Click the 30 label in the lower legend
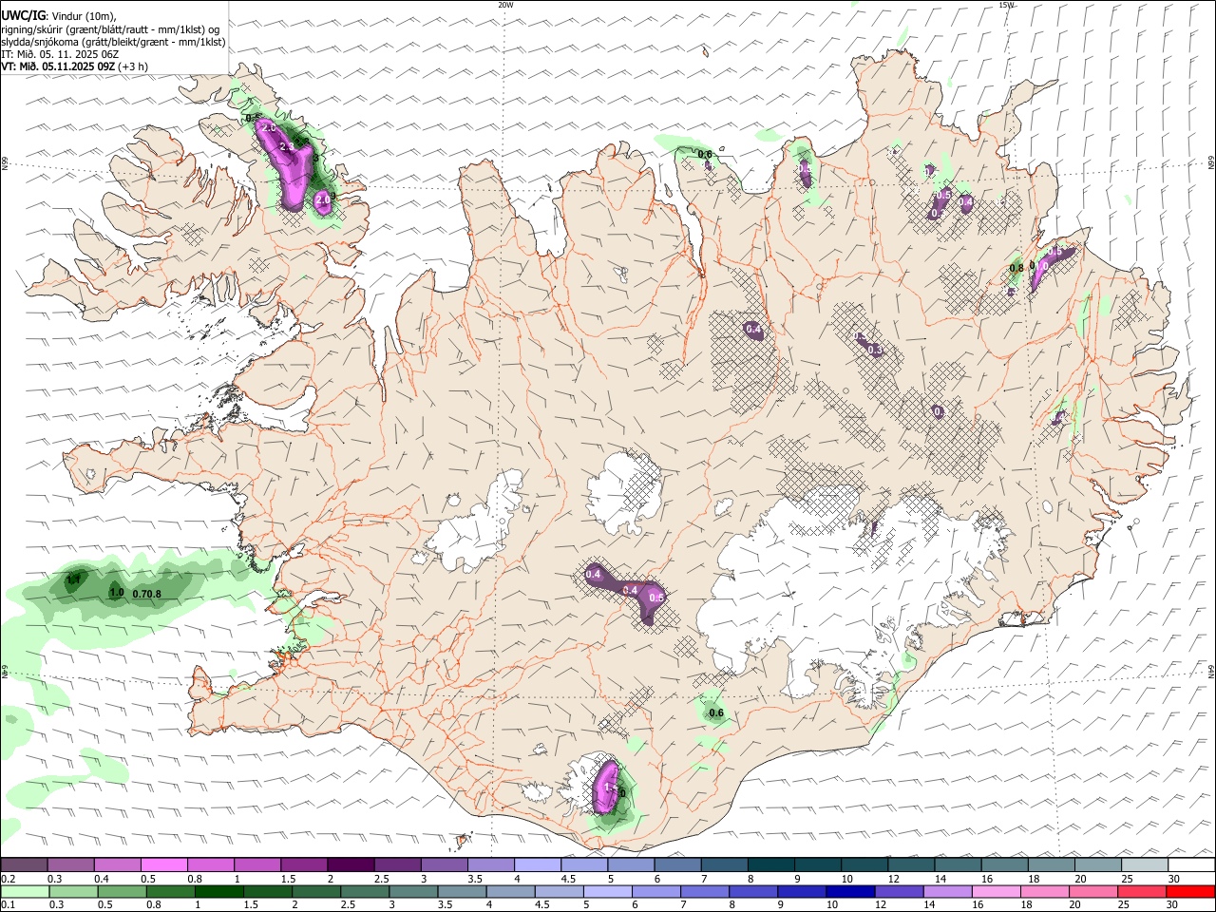Screen dimensions: 1216x912 (x=1174, y=905)
